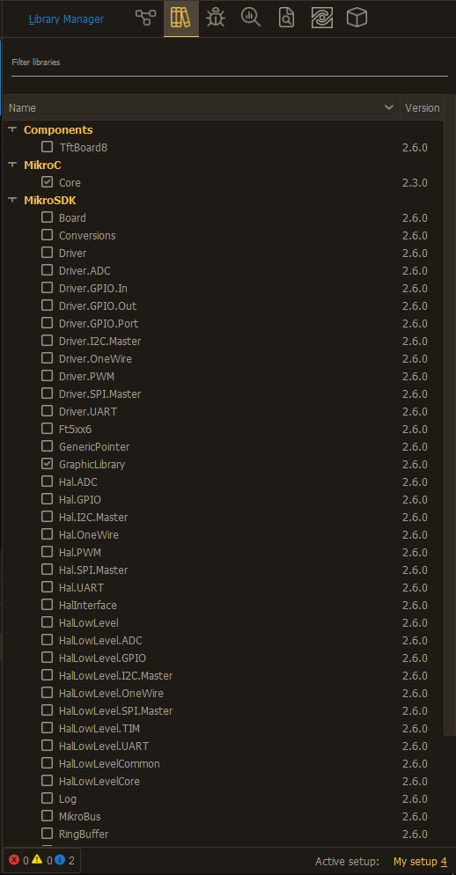The width and height of the screenshot is (456, 875).
Task: Click the yellow warning count icon
Action: pyautogui.click(x=37, y=860)
